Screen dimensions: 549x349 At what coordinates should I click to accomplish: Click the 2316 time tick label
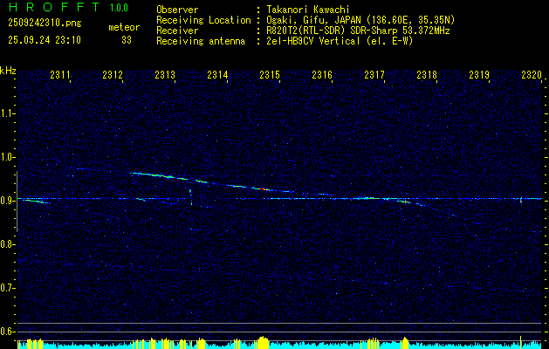[322, 75]
